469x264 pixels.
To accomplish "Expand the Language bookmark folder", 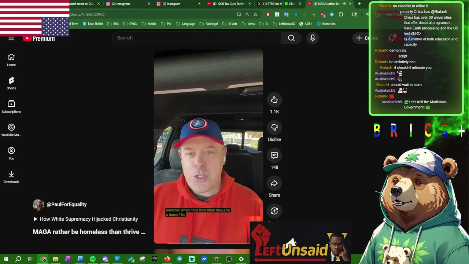I will point(185,24).
